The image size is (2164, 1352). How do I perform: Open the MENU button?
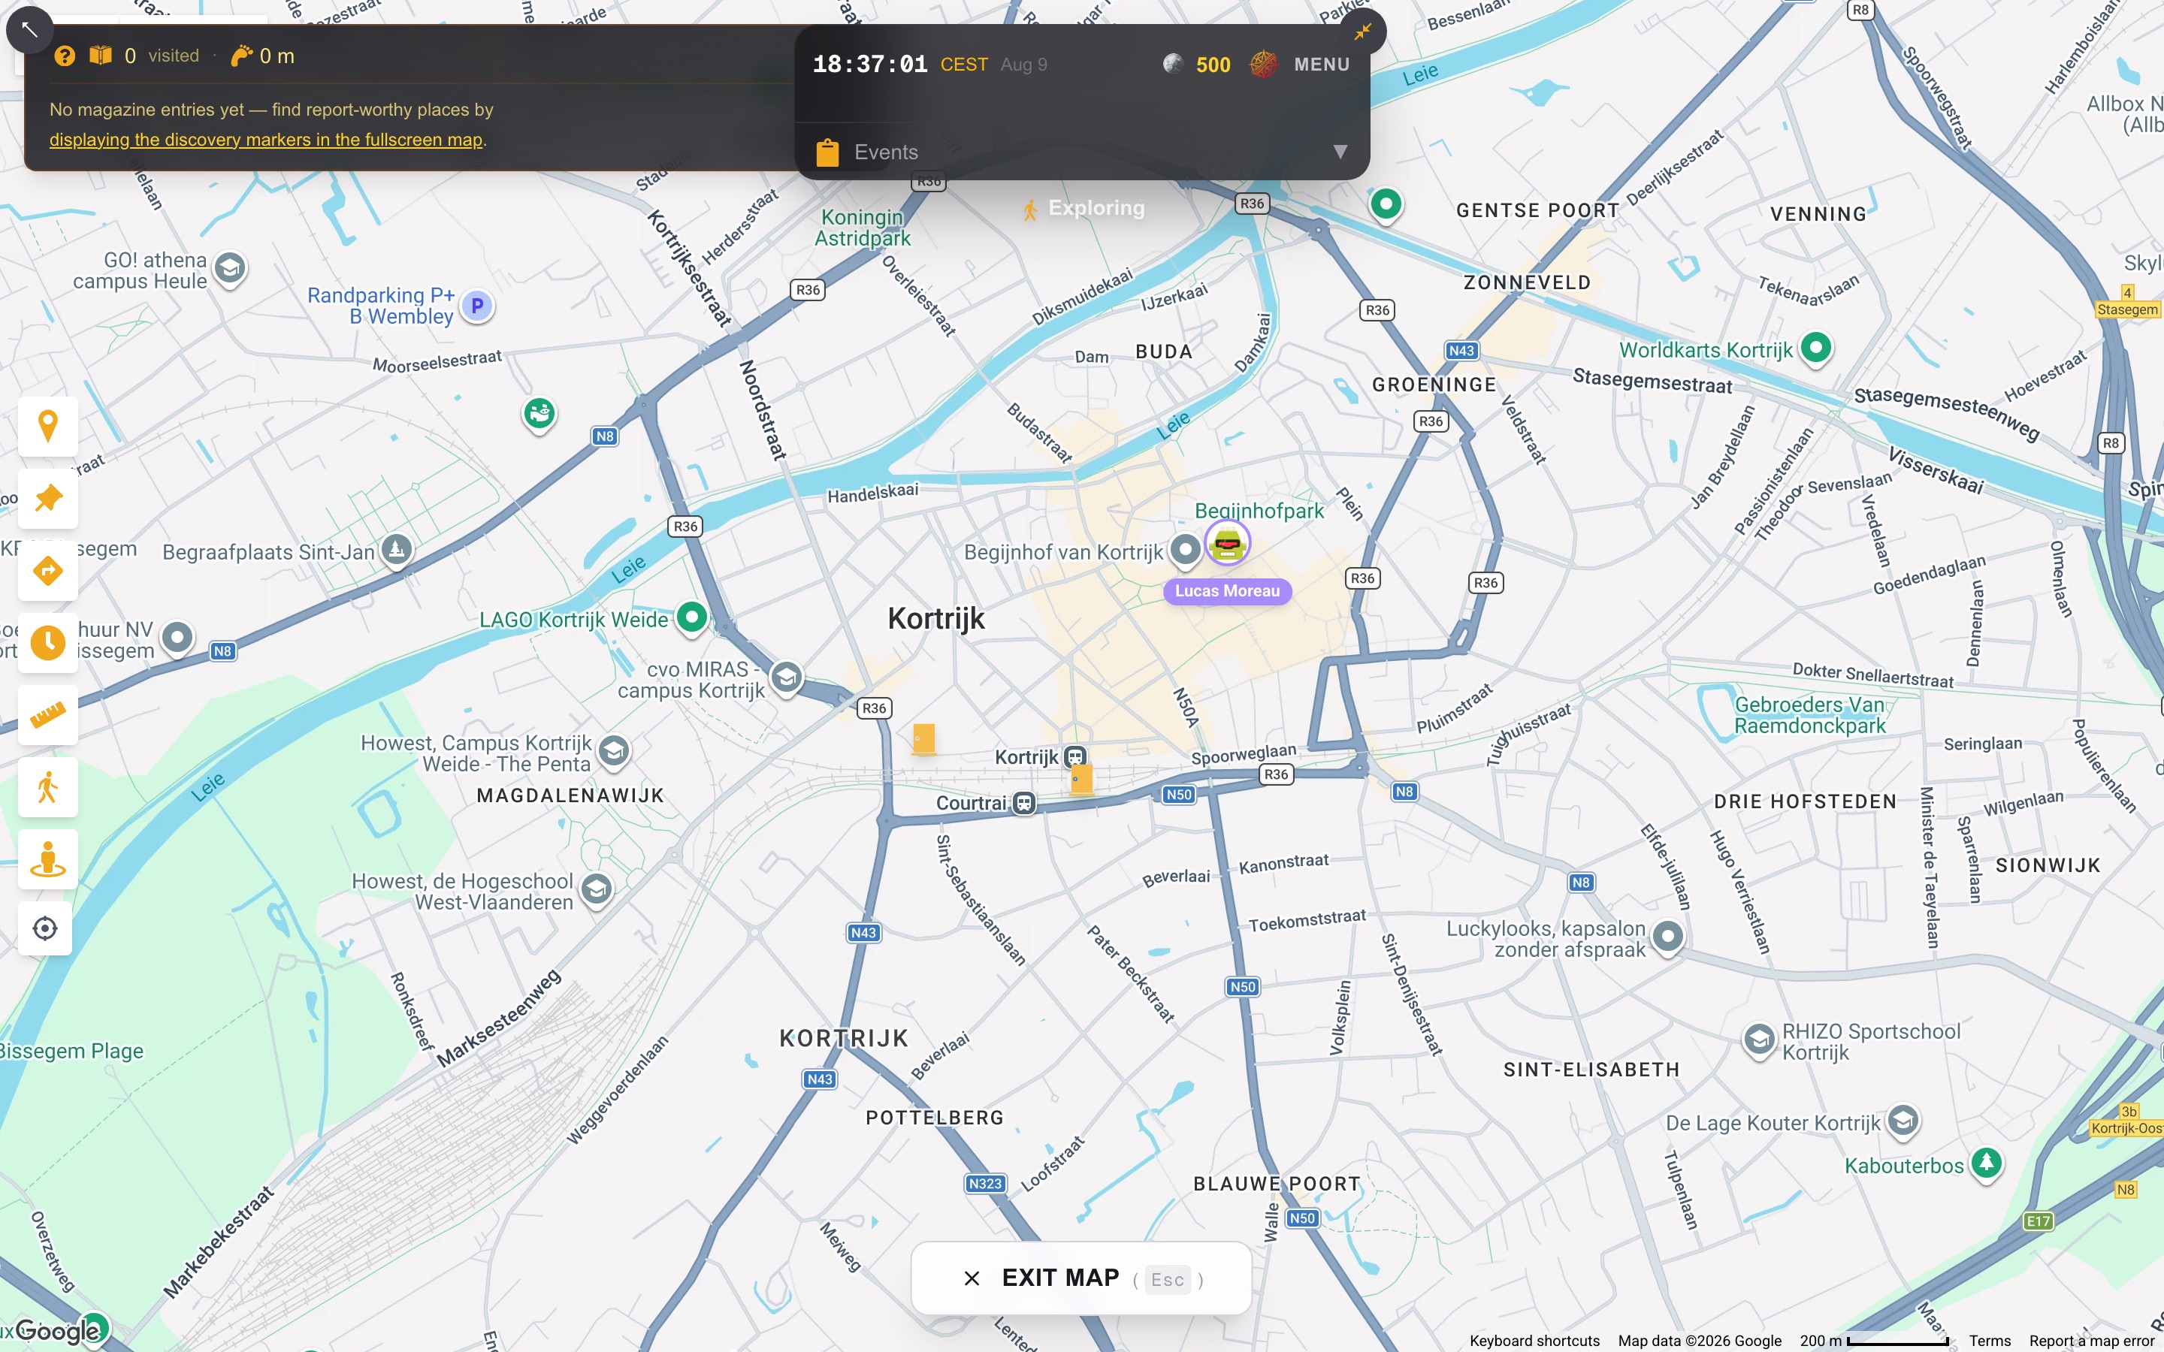tap(1322, 65)
